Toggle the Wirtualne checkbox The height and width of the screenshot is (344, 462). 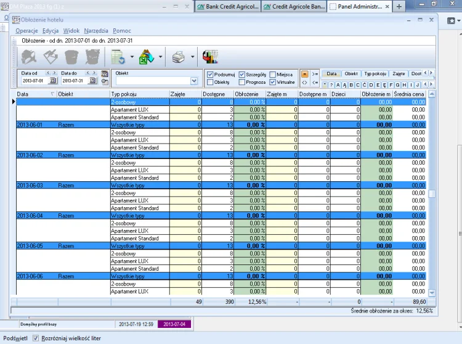point(273,82)
